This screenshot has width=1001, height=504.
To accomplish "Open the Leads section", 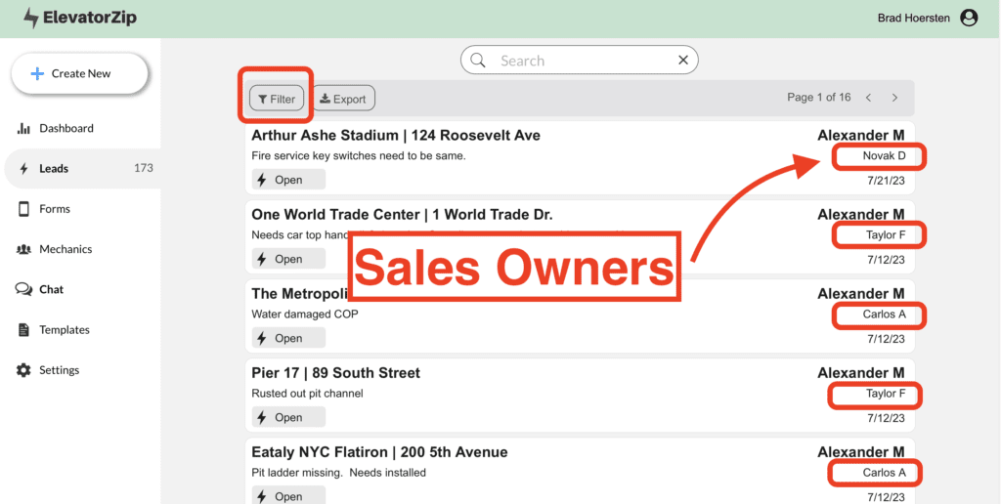I will 82,168.
